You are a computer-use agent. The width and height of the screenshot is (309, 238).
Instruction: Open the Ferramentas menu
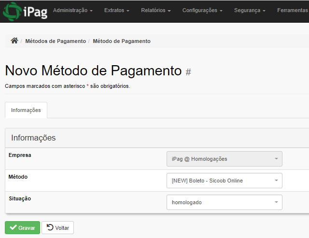293,10
